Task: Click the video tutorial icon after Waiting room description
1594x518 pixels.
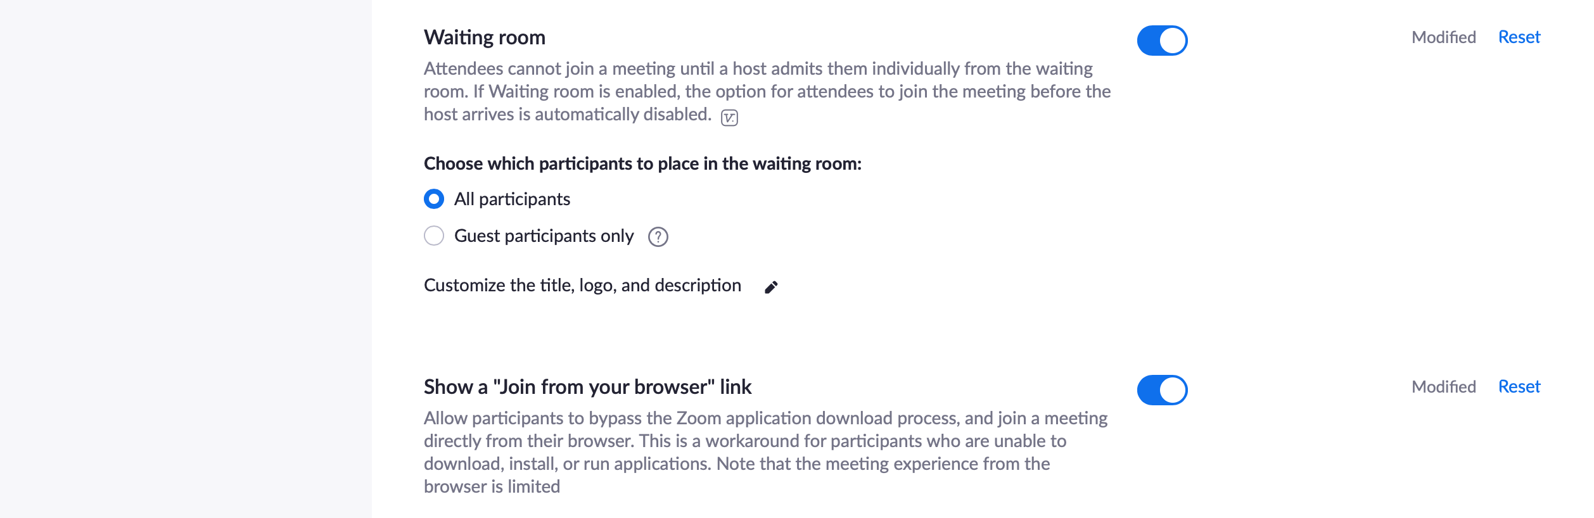Action: [x=730, y=117]
